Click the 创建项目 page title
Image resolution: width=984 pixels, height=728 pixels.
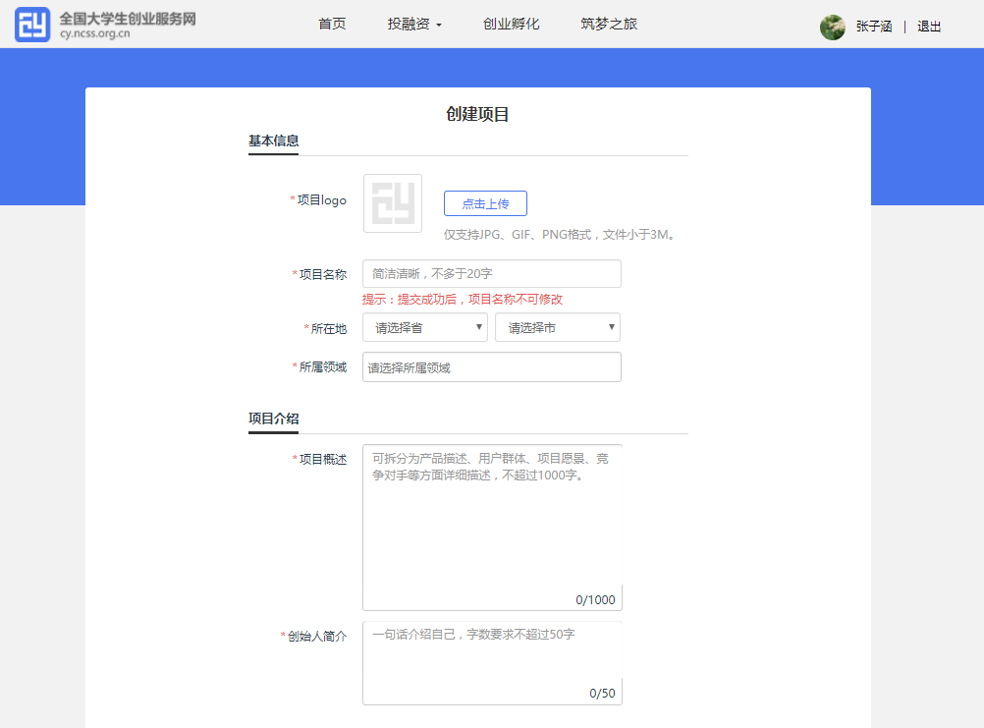click(477, 114)
